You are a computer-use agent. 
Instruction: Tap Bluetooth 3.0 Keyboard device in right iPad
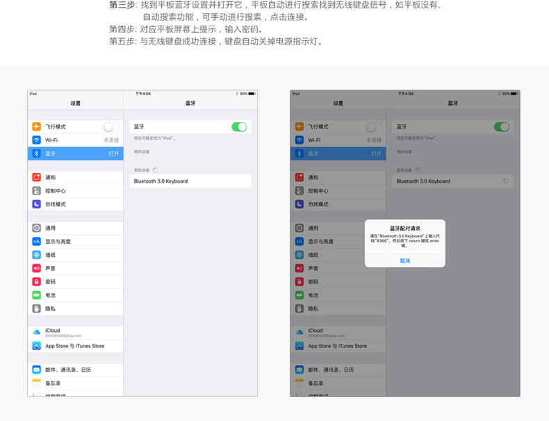[x=452, y=181]
